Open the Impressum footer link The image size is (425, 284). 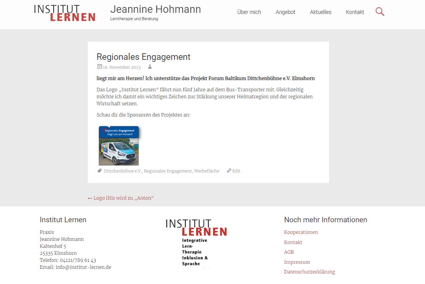point(297,262)
